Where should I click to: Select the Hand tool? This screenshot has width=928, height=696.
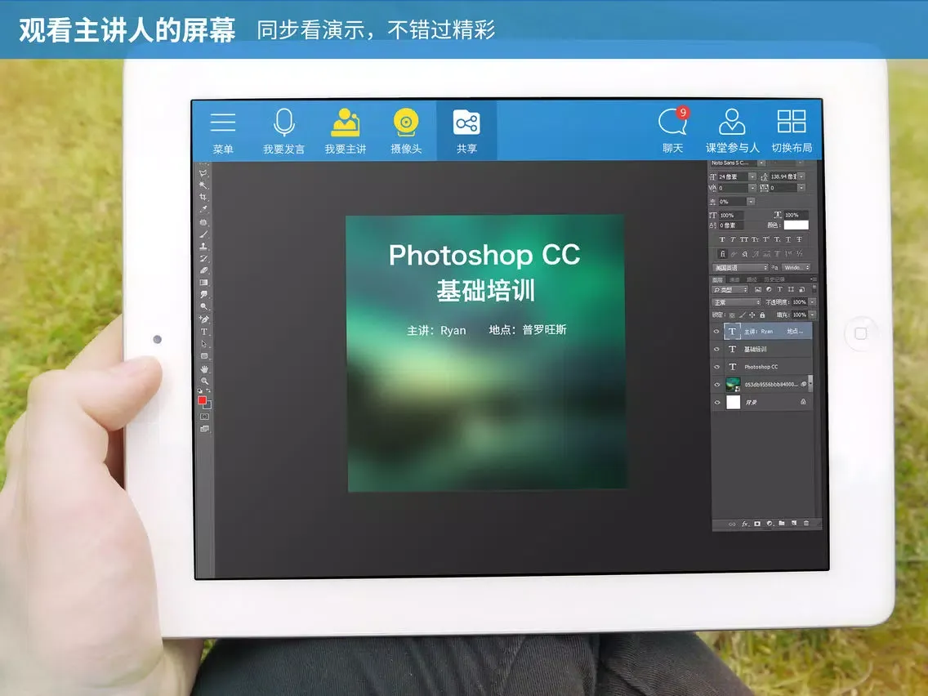click(x=204, y=369)
